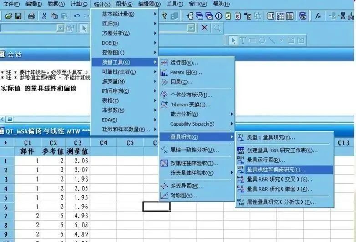The width and height of the screenshot is (356, 242).
Task: Open the 文件(F) menu
Action: click(11, 4)
